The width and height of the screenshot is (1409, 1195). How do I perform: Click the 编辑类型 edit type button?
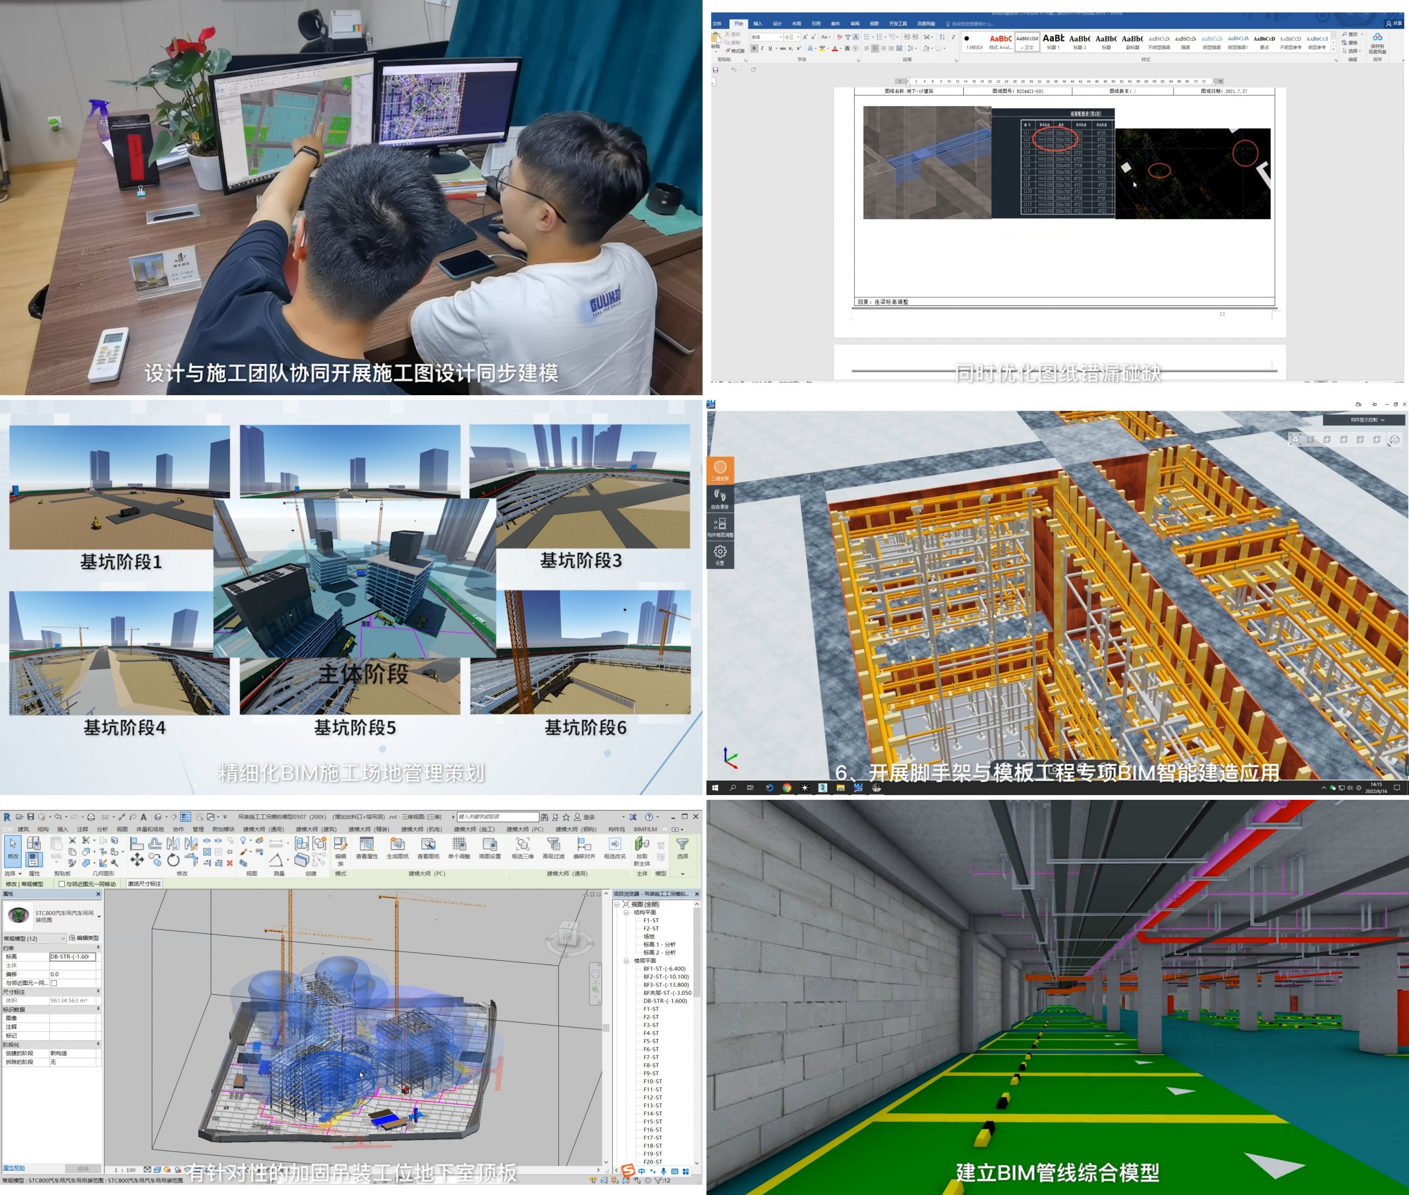84,938
